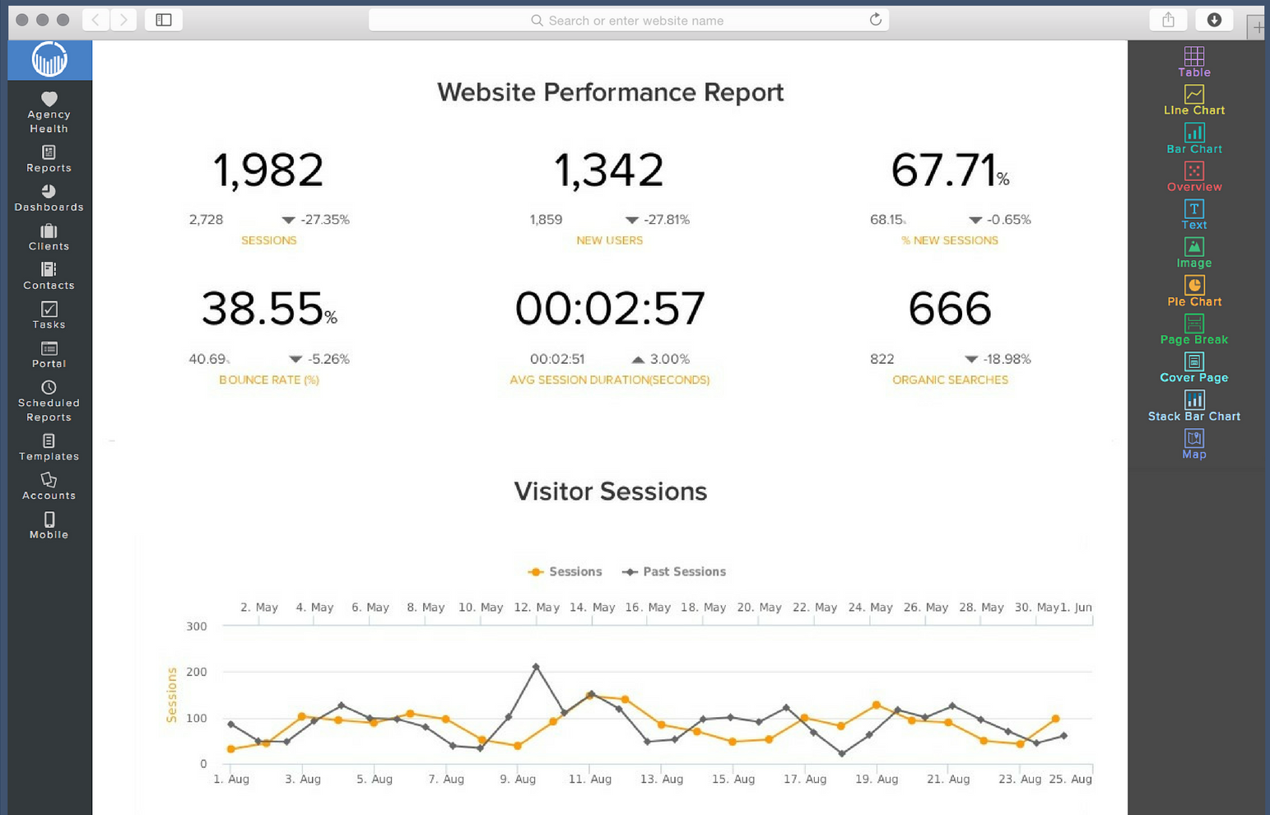Add a Page Break to the report
The height and width of the screenshot is (815, 1270).
click(x=1194, y=328)
